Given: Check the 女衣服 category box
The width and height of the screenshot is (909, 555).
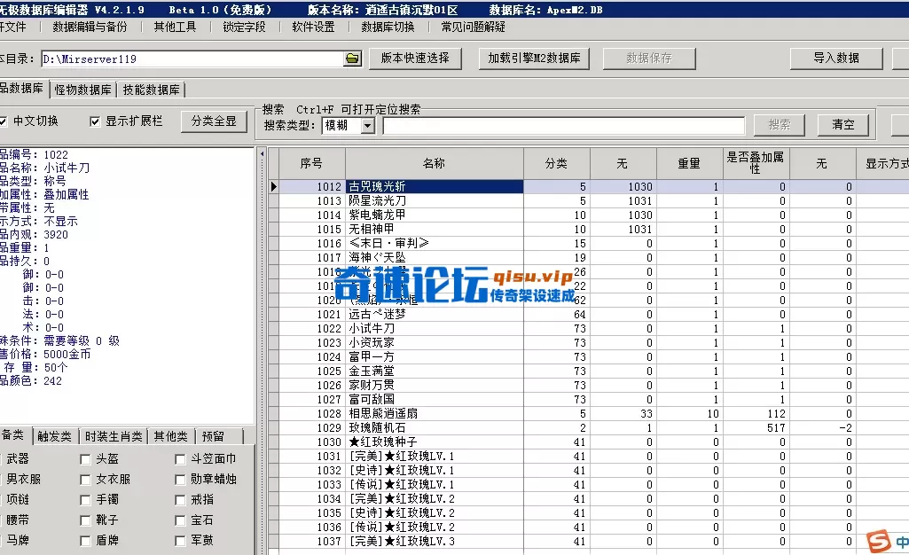Looking at the screenshot, I should (x=85, y=480).
